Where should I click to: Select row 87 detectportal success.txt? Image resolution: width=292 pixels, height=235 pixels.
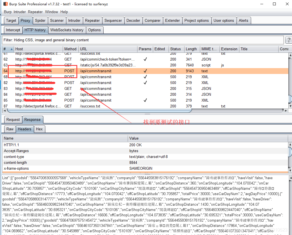(x=145, y=106)
